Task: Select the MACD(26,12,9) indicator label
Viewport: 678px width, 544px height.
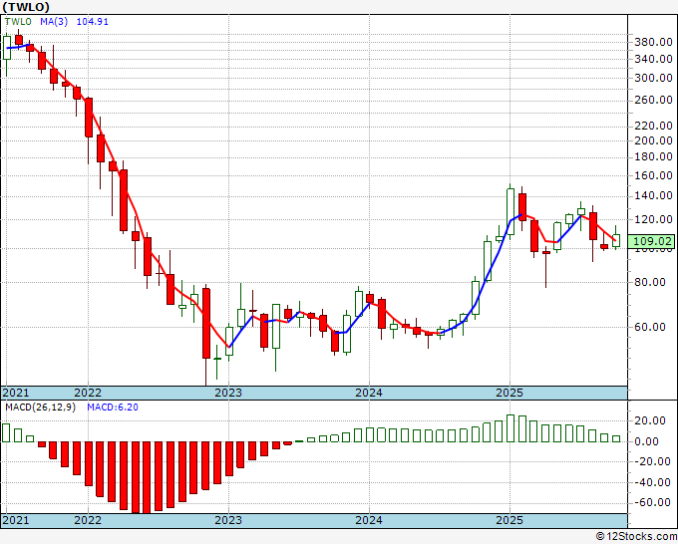Action: tap(40, 408)
